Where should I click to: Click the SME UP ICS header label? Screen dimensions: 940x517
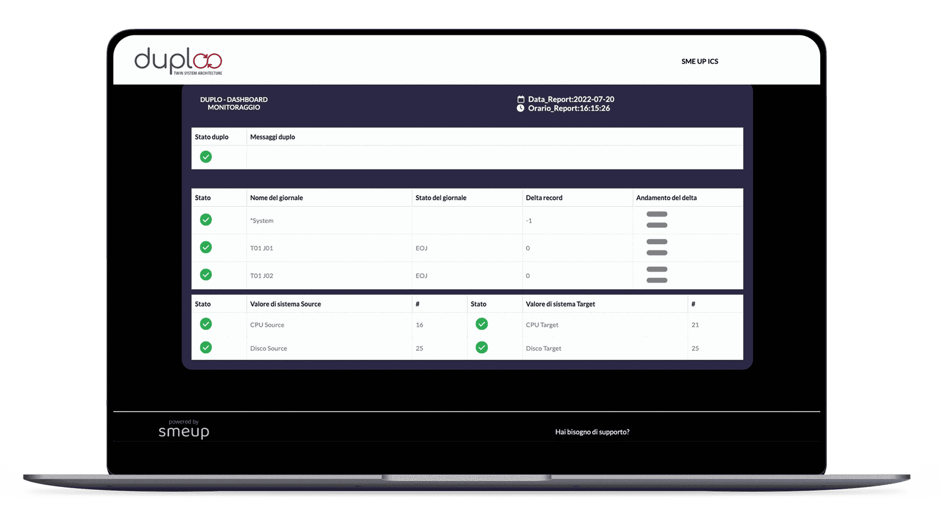tap(699, 61)
